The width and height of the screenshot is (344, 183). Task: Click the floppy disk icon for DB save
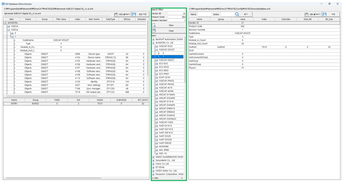[325, 14]
